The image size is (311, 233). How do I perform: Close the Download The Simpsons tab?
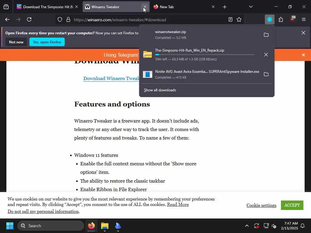[x=77, y=7]
